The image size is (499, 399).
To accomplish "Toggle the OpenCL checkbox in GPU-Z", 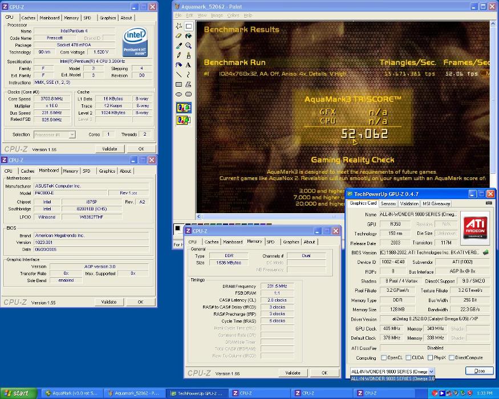I will pos(384,357).
